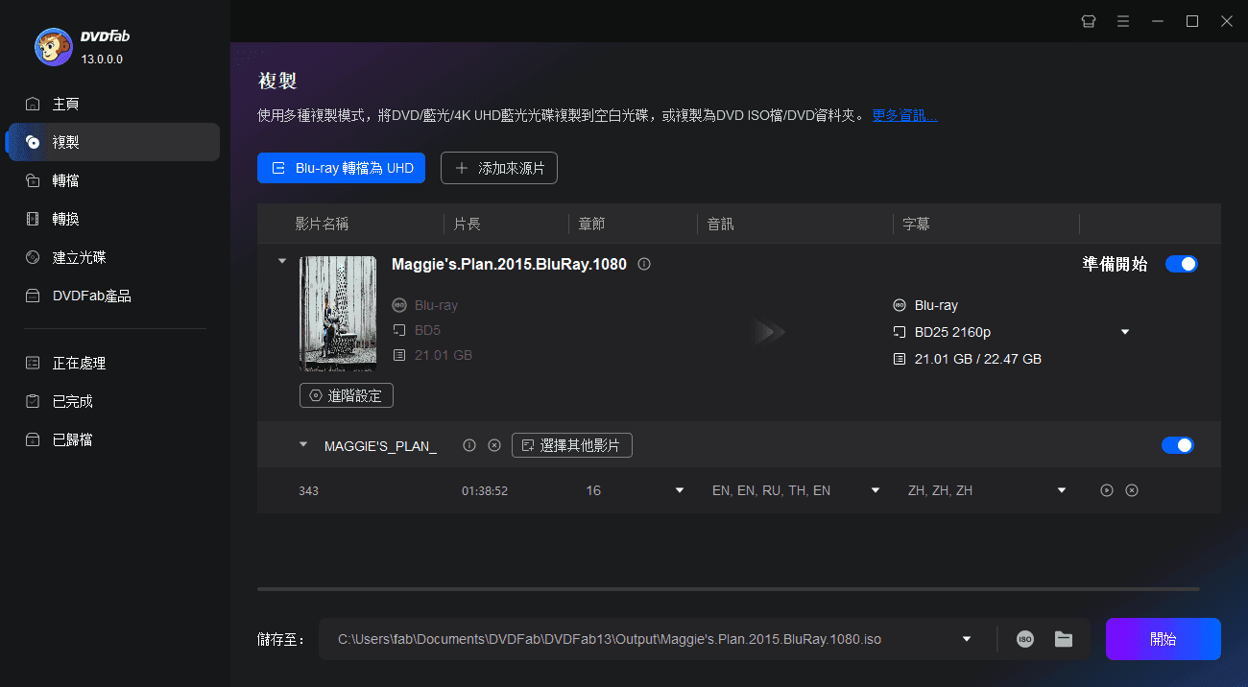
Task: Click the title number 343
Action: click(x=308, y=490)
